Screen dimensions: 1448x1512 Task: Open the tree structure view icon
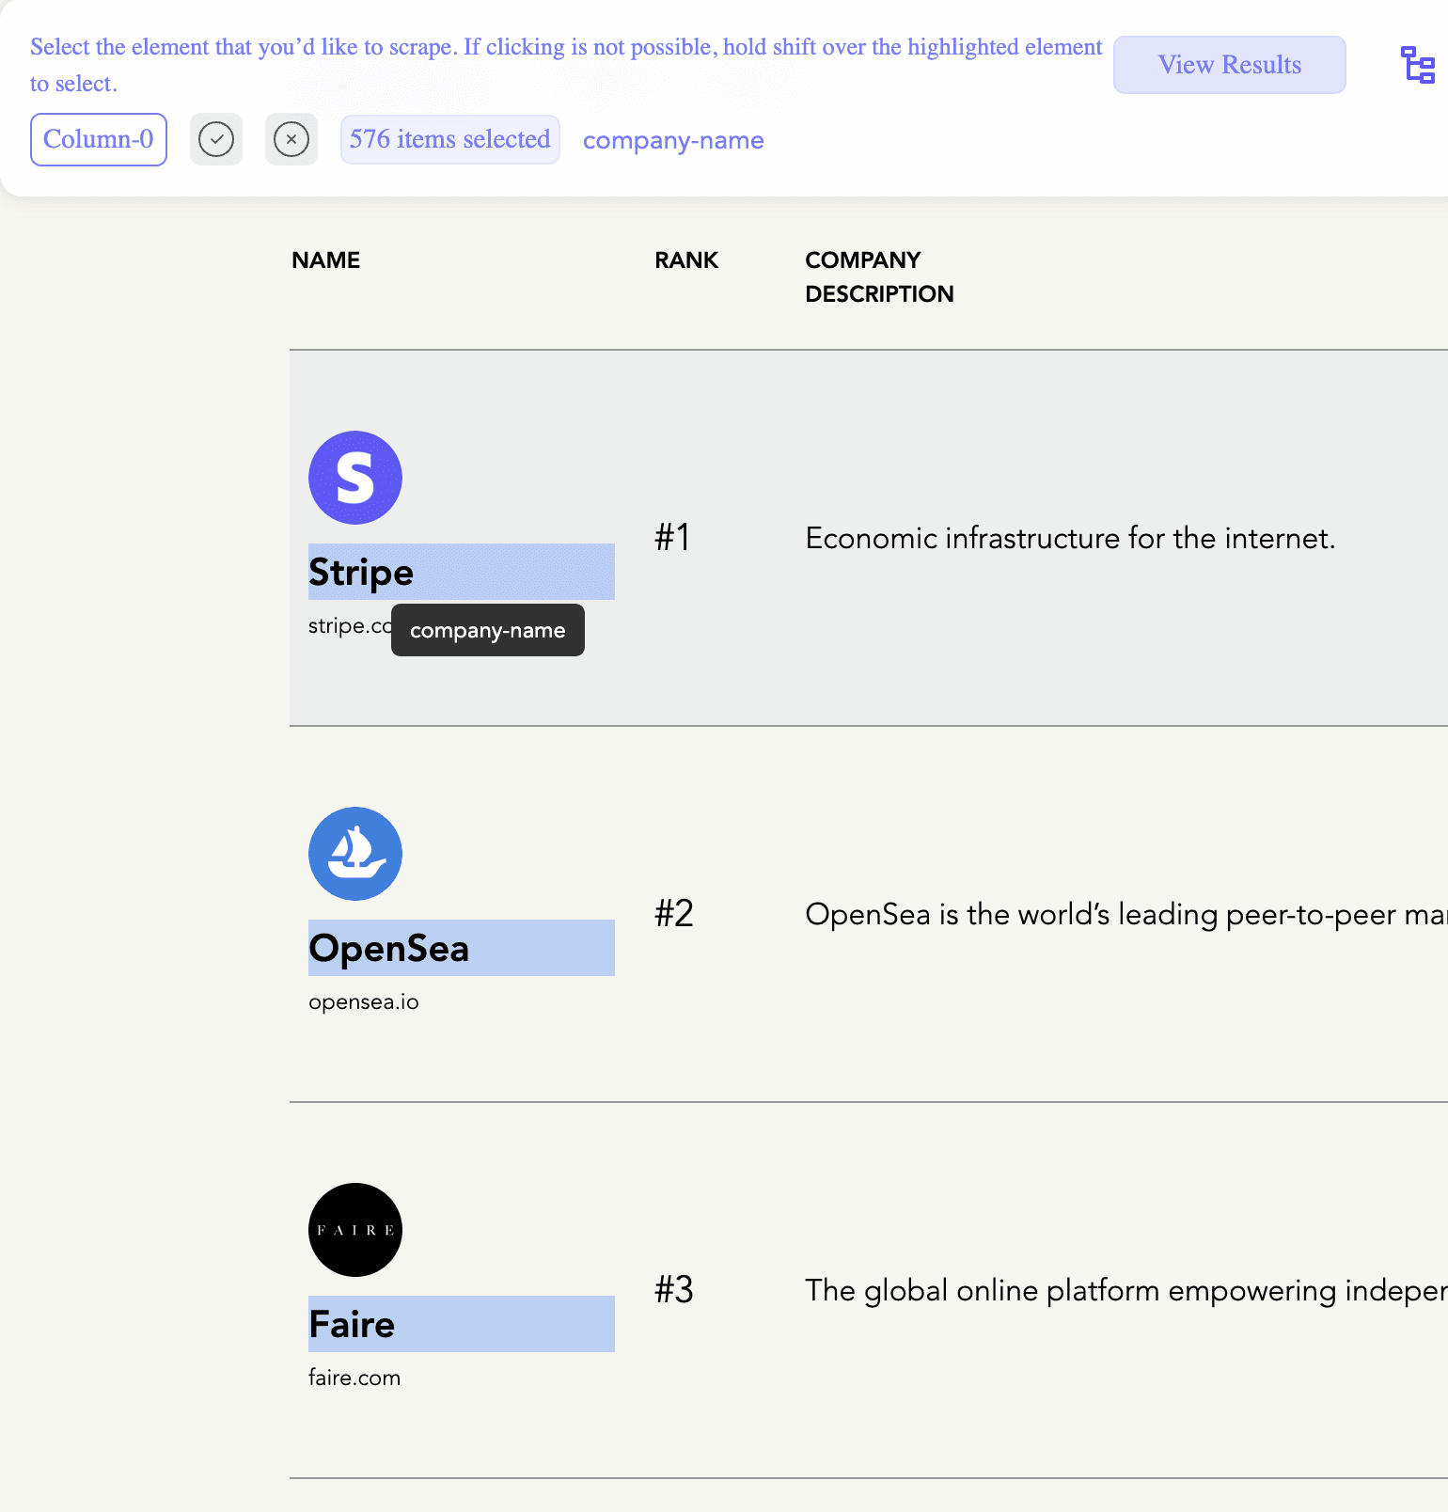[x=1418, y=65]
